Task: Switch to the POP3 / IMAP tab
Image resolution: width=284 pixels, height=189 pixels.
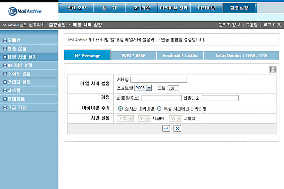Action: pos(133,55)
